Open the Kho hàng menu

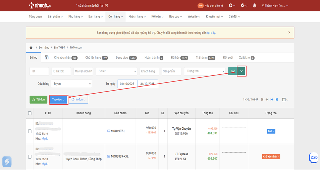[75, 16]
